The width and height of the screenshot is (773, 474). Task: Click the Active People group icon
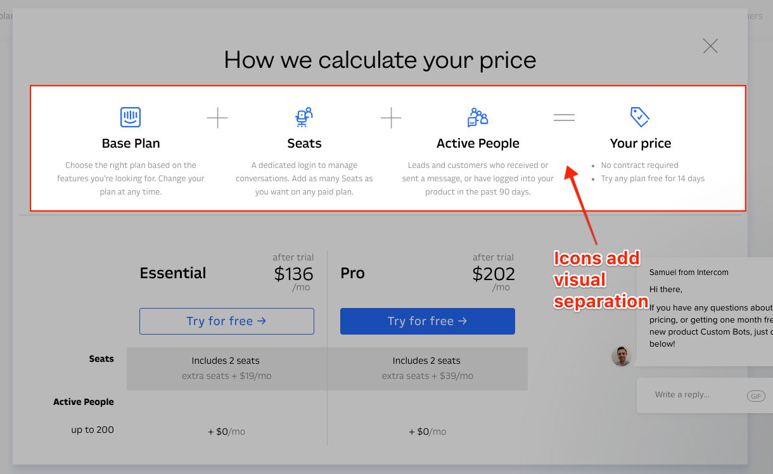click(478, 117)
